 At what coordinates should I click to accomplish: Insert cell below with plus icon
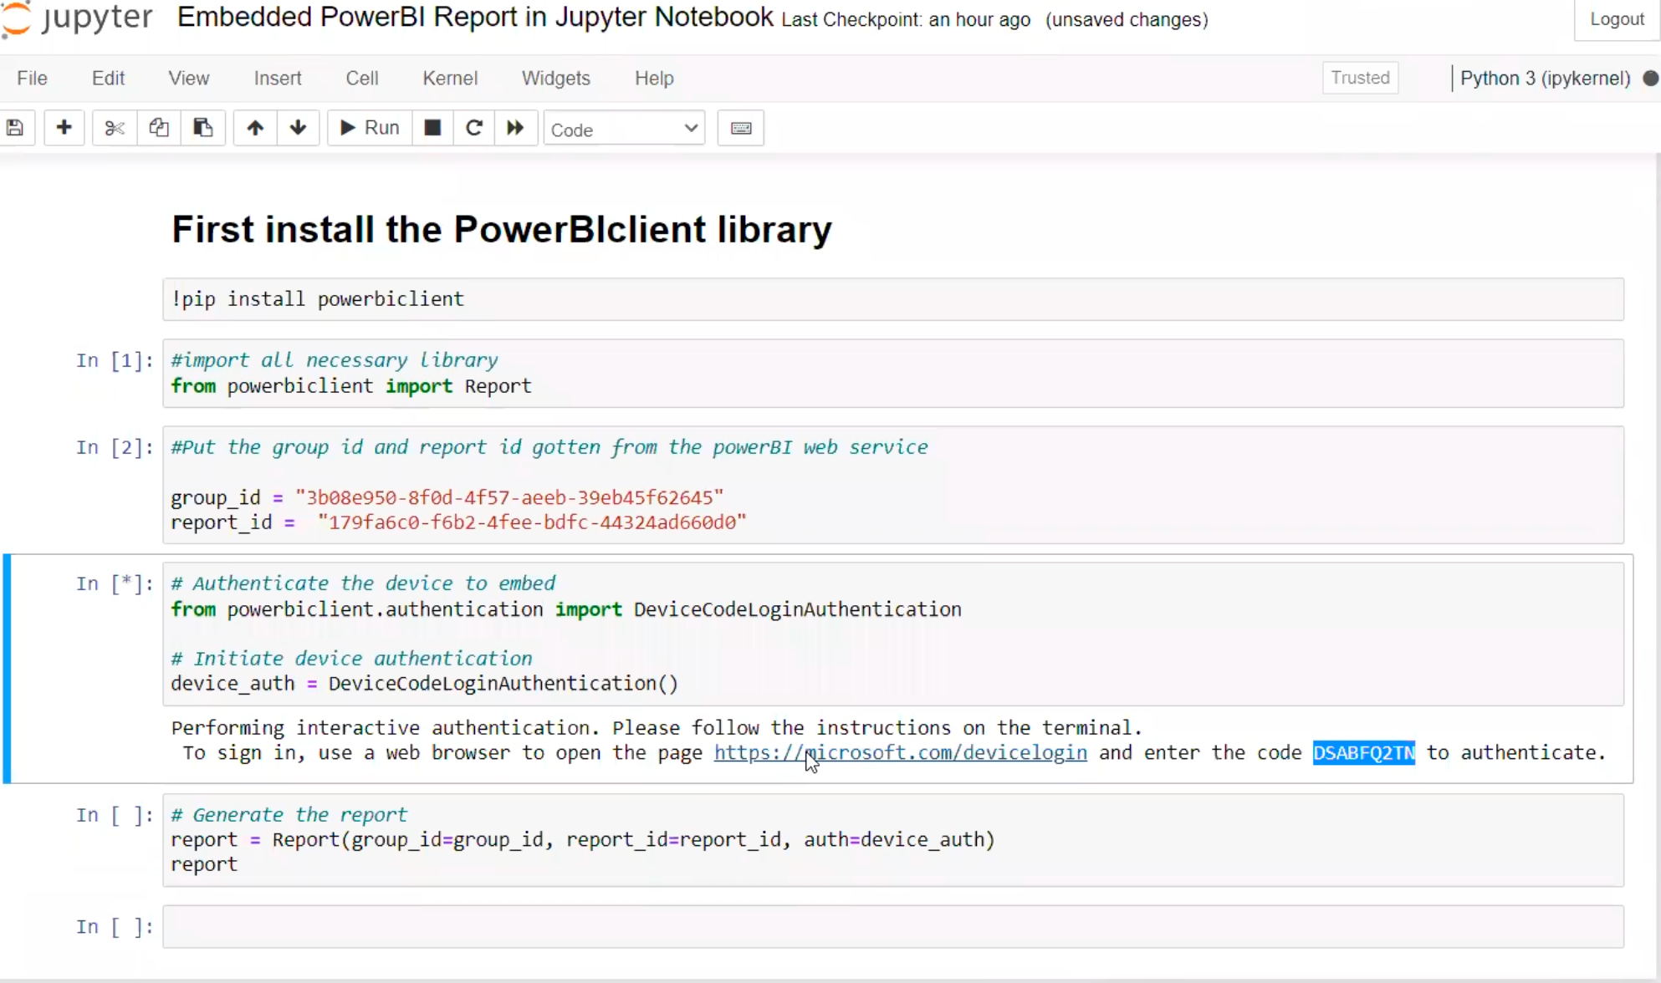(64, 128)
